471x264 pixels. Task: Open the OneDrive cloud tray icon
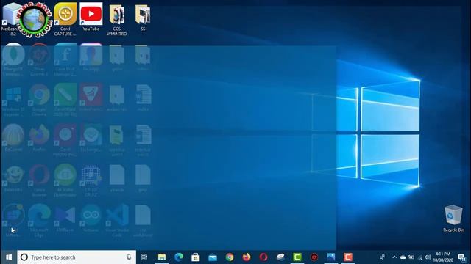click(x=403, y=257)
